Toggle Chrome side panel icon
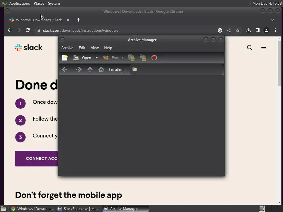 [x=258, y=30]
